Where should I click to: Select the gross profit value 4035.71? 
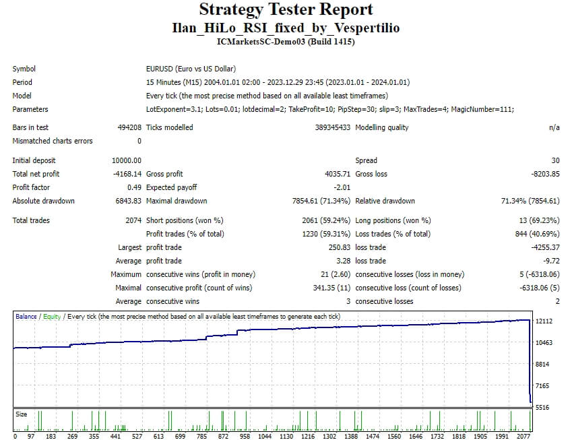(338, 174)
